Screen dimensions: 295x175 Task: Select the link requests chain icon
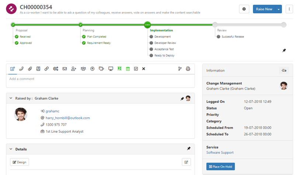pos(47,69)
